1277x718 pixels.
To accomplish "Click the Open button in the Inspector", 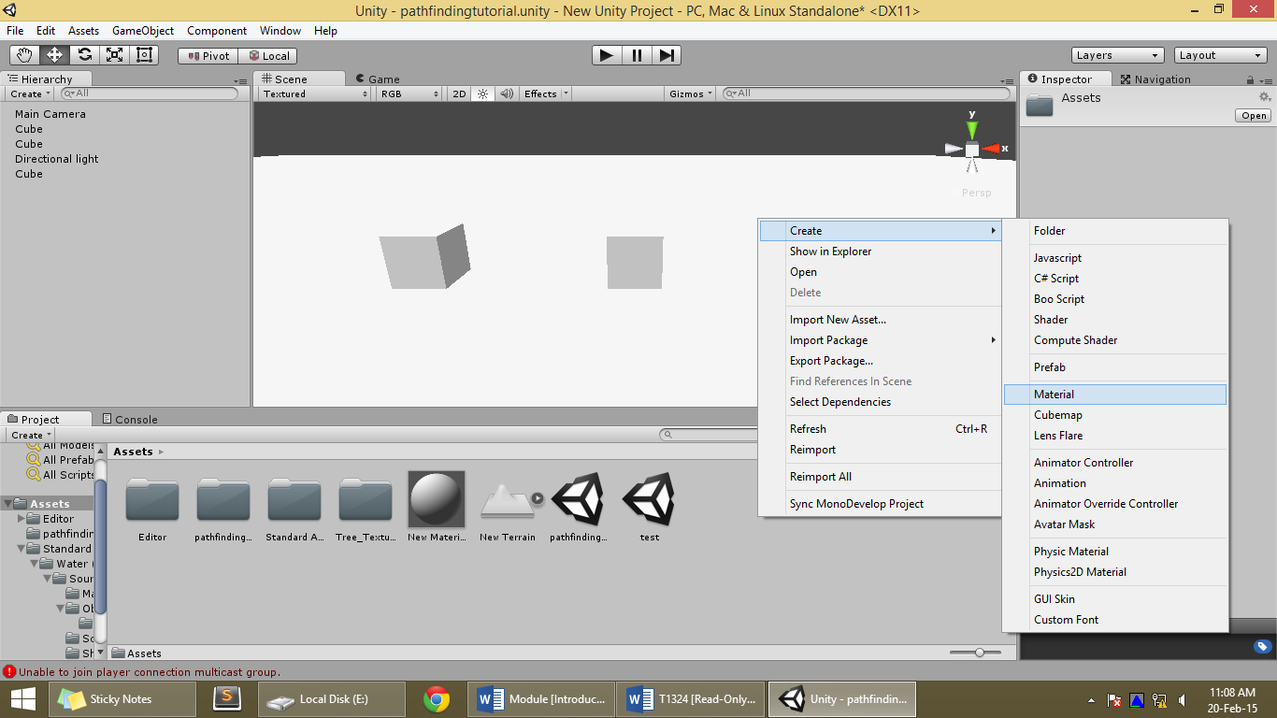I will click(1252, 115).
